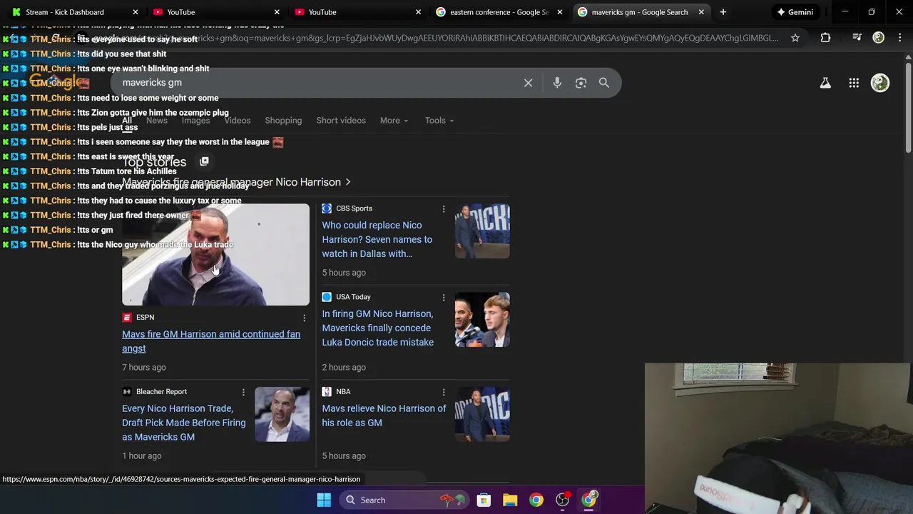Image resolution: width=913 pixels, height=514 pixels.
Task: Open the media controls music icon
Action: (x=857, y=38)
